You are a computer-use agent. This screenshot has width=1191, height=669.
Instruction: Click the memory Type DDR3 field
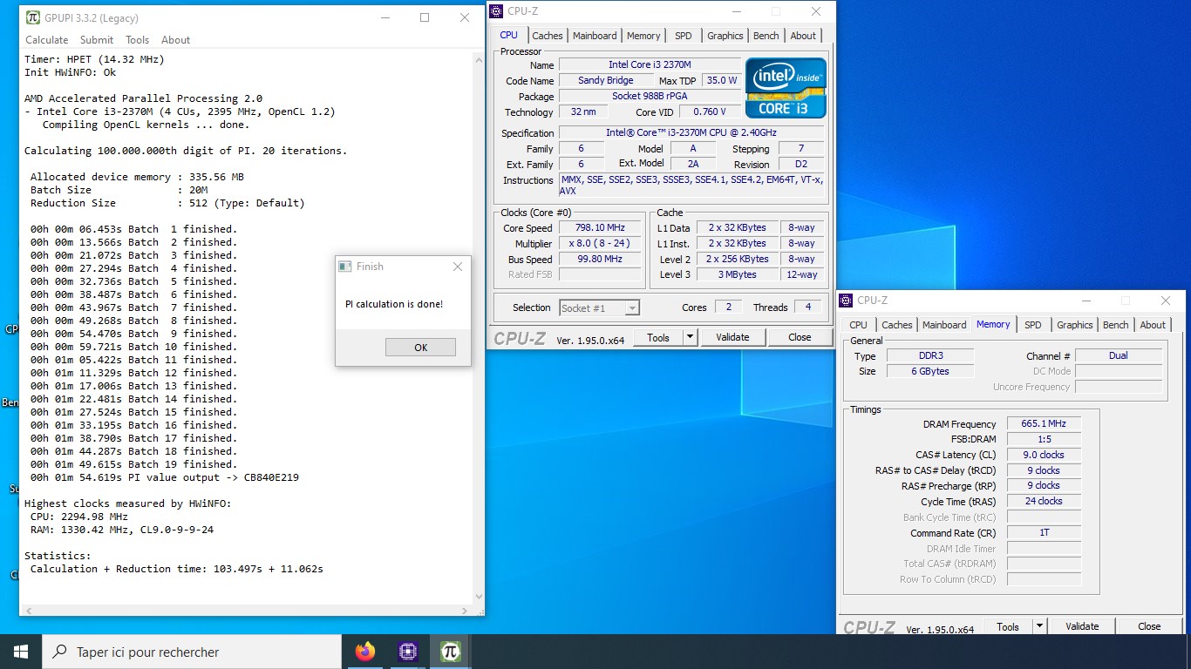point(930,355)
